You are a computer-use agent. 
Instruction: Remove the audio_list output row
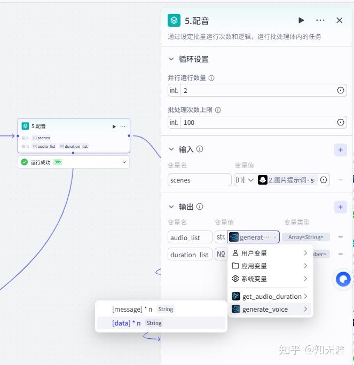coord(340,237)
